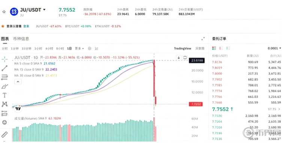Click ask price 7.8019 row
The height and width of the screenshot is (143, 285).
246,68
